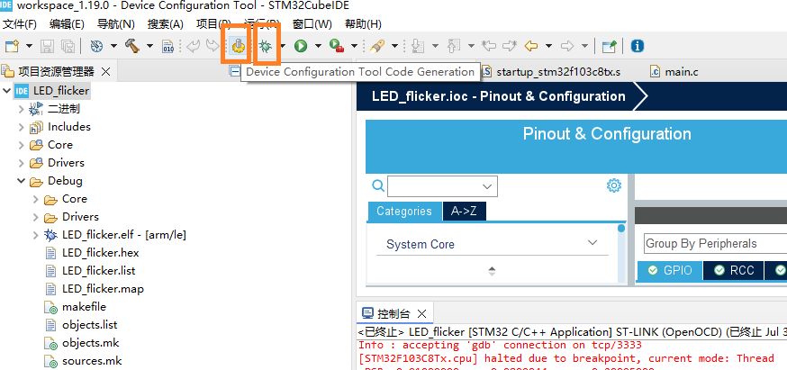Click the Search flashlight icon
Screen dimensions: 787x370
[376, 46]
